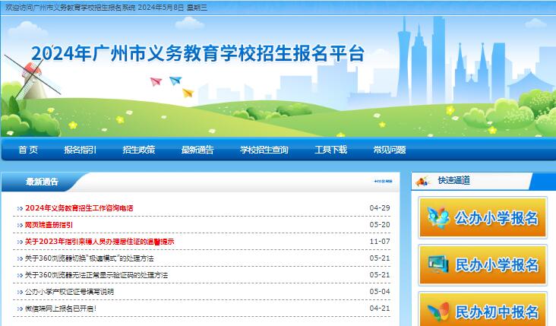Click the arrow bullet before 微信端网上报名已开启
The image size is (556, 326).
click(x=20, y=309)
